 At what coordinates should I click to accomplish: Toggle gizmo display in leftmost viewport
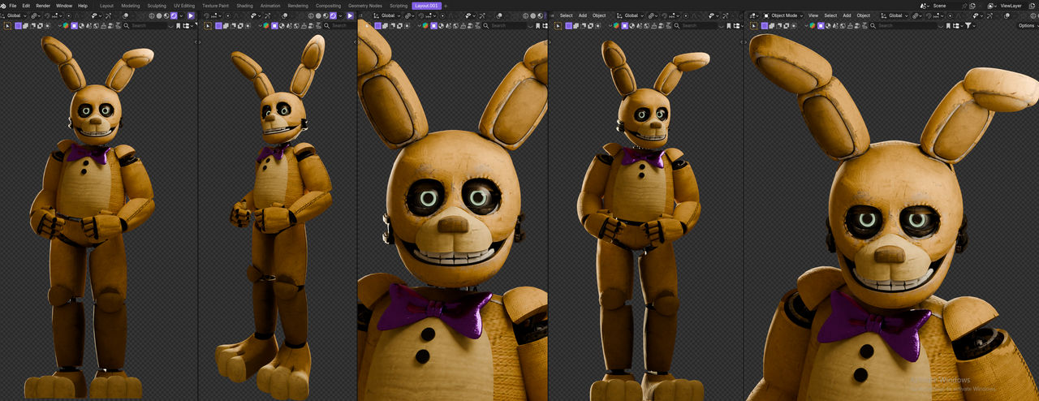coord(108,15)
